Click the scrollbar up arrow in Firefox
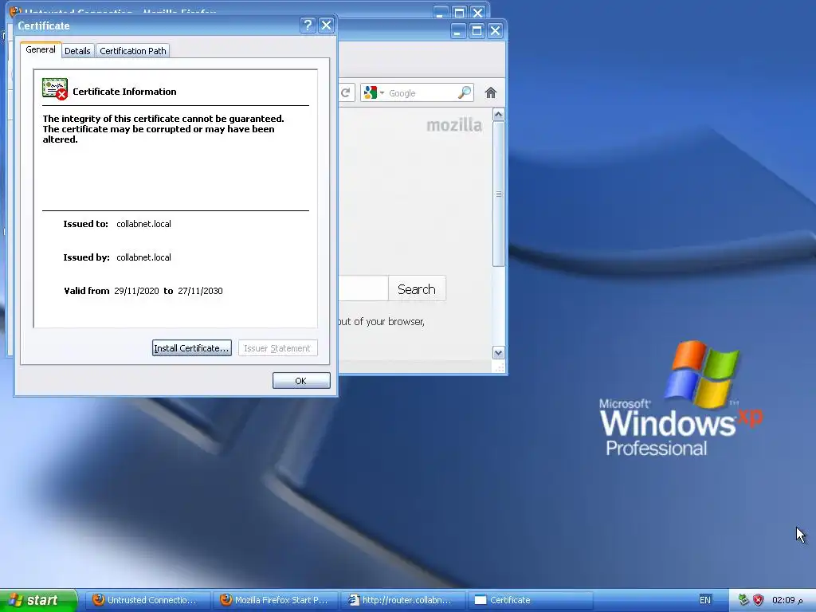Viewport: 816px width, 612px height. pyautogui.click(x=499, y=115)
